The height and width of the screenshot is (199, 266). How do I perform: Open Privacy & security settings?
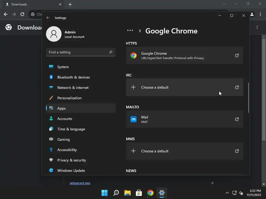click(81, 160)
